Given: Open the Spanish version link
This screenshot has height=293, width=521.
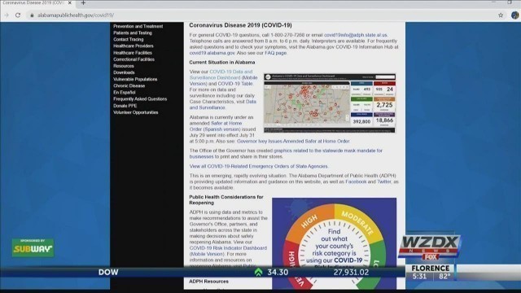Looking at the screenshot, I should [x=222, y=129].
